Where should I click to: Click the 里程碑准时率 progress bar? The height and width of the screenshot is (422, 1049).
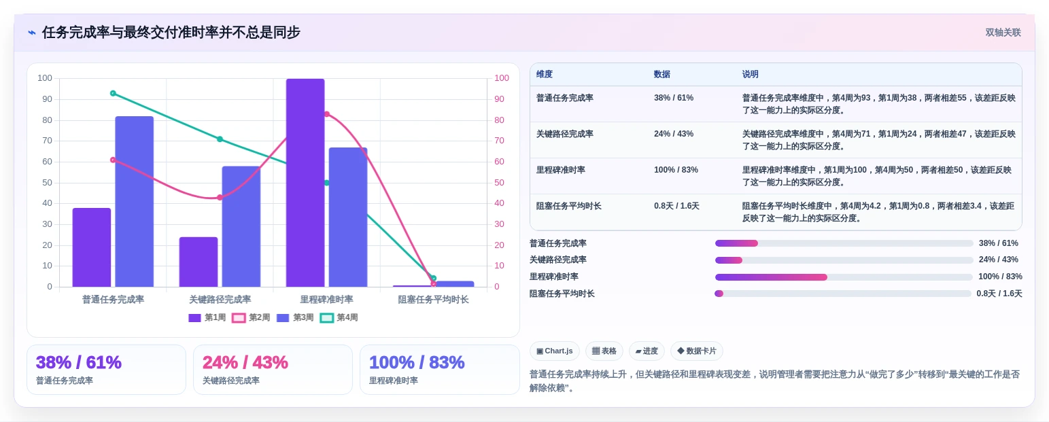pyautogui.click(x=844, y=277)
